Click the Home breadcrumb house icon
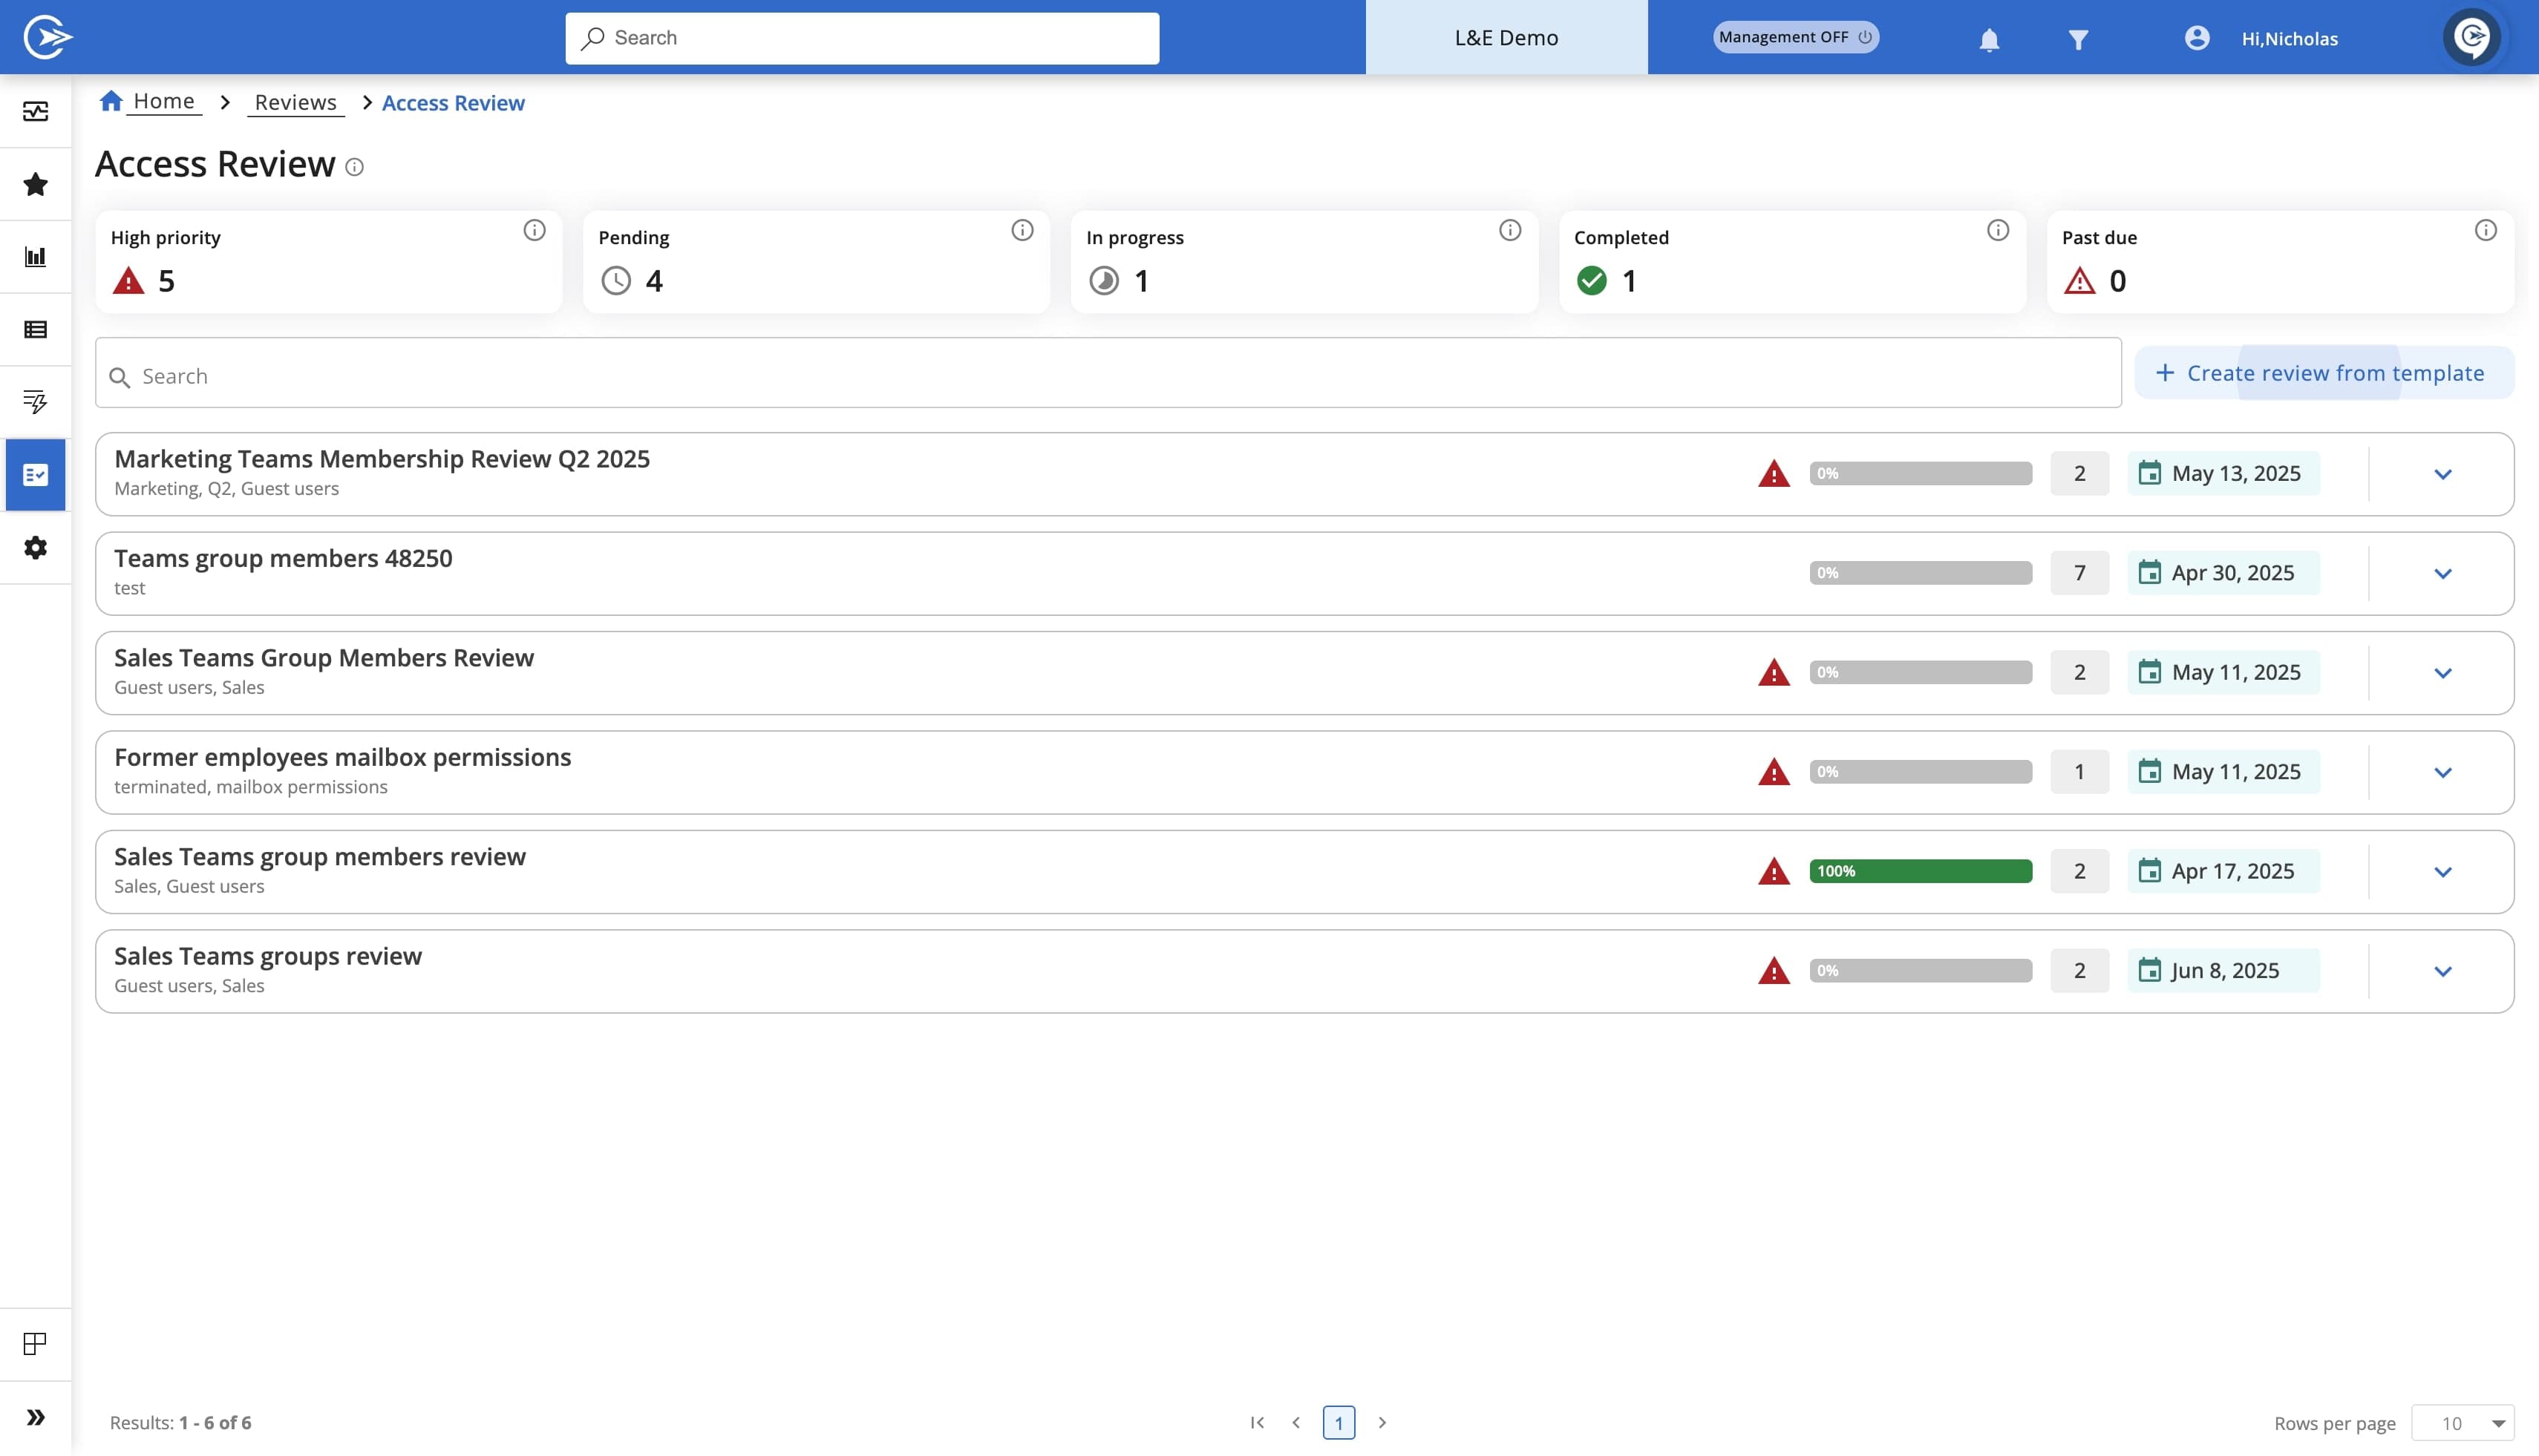The height and width of the screenshot is (1456, 2539). pos(111,101)
